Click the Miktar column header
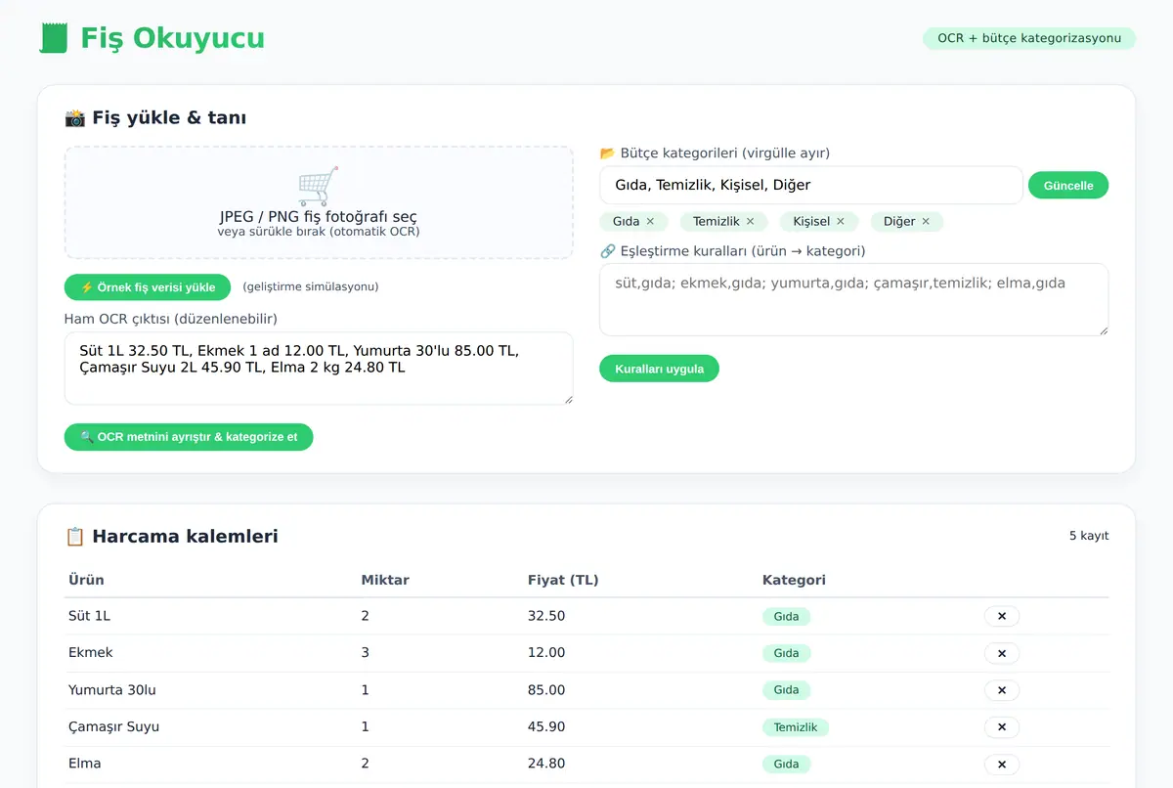 385,580
